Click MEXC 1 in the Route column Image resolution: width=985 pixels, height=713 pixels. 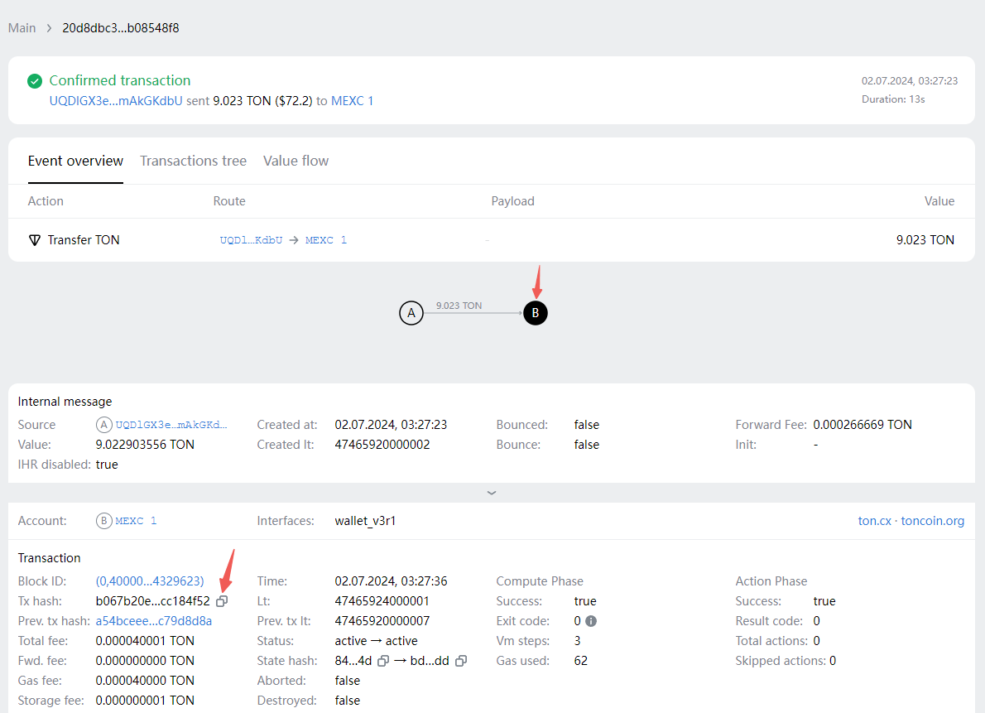click(x=326, y=240)
